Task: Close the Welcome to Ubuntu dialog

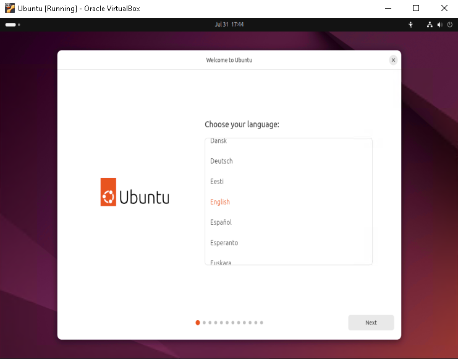Action: pos(393,60)
